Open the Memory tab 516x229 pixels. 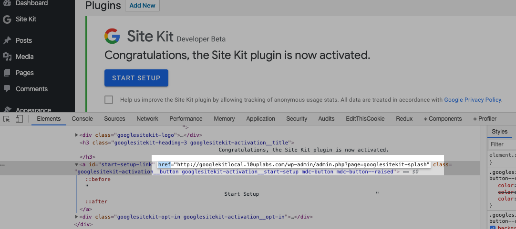click(x=225, y=119)
